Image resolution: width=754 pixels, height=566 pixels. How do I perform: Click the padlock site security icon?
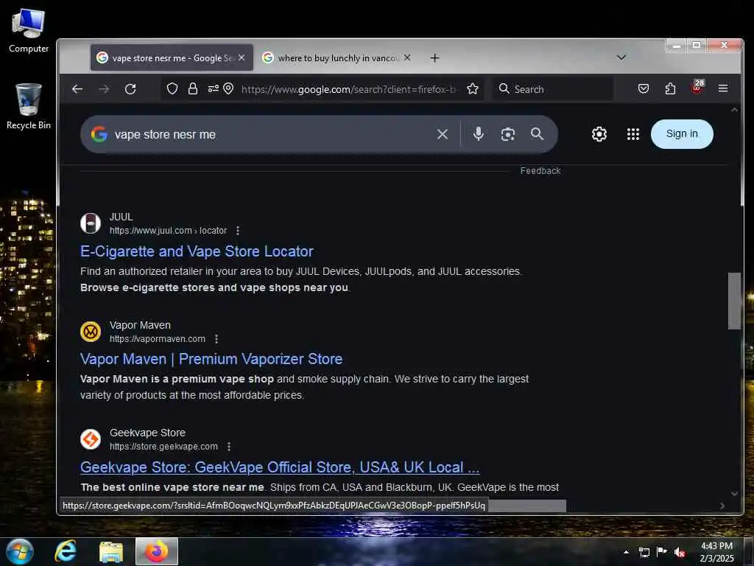[x=193, y=89]
